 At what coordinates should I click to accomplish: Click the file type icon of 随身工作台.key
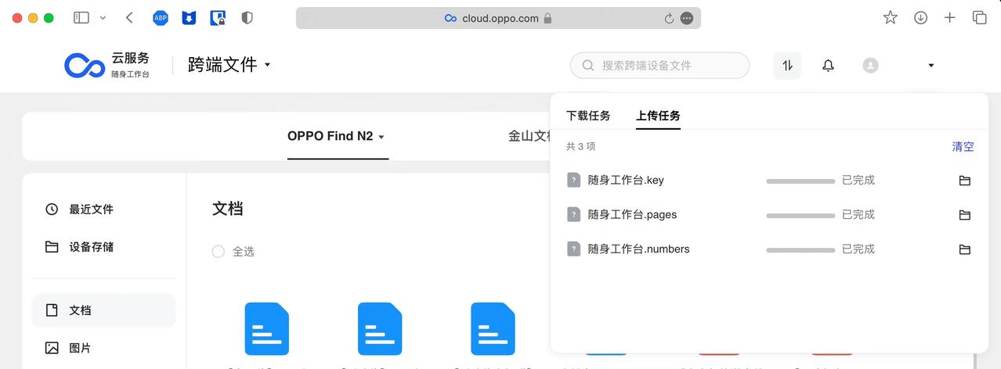(573, 180)
